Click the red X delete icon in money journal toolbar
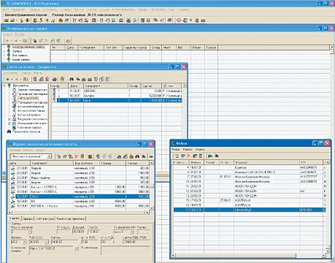The width and height of the screenshot is (335, 263). [x=77, y=156]
